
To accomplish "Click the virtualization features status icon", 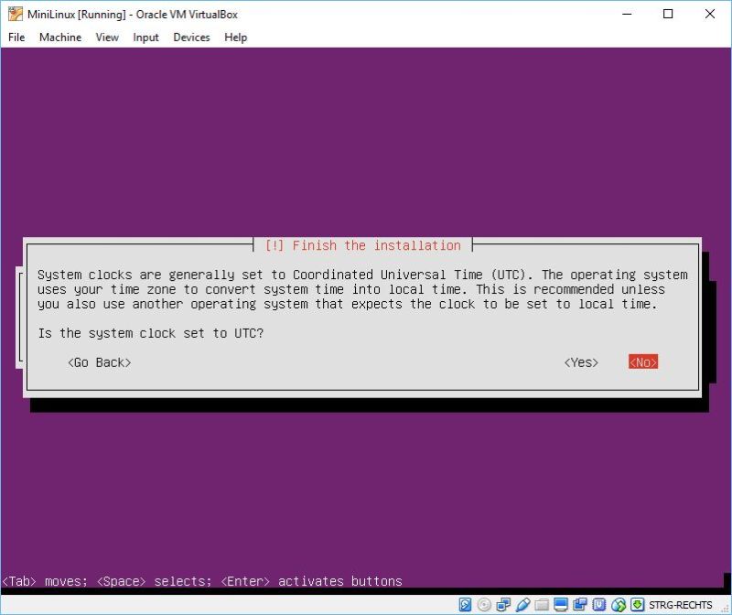I will (x=597, y=605).
